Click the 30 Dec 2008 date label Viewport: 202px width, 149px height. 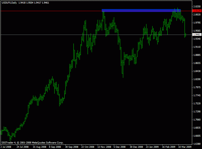point(136,147)
